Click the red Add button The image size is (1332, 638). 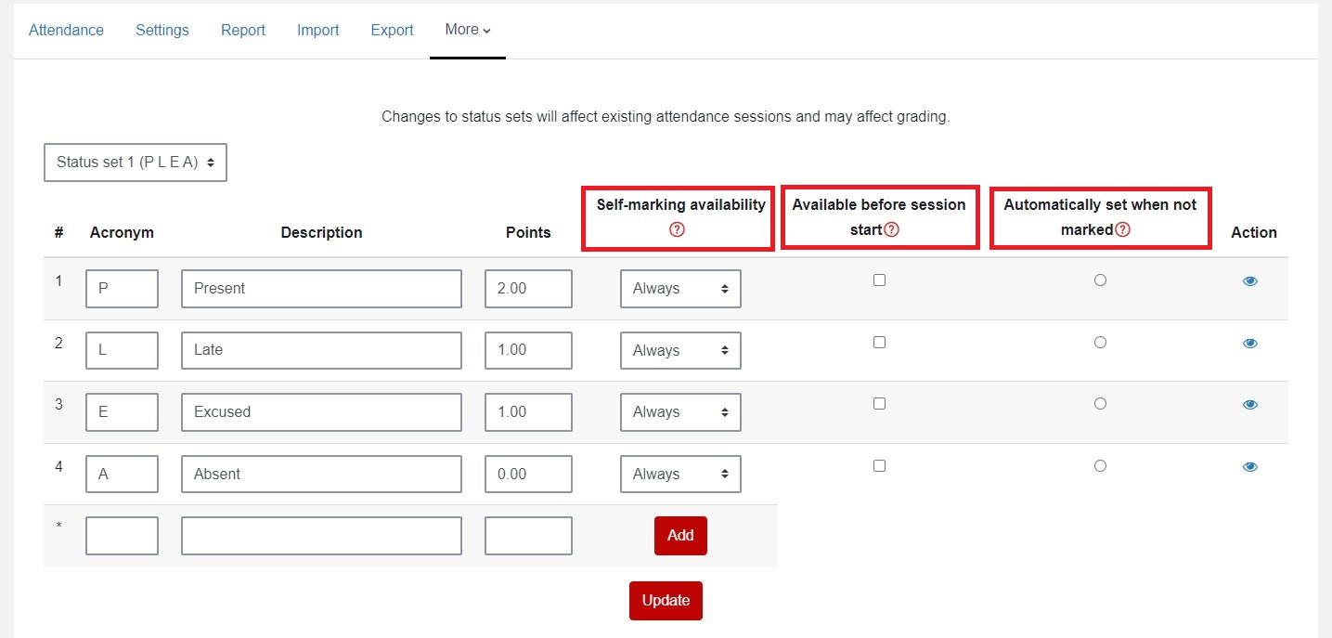680,536
